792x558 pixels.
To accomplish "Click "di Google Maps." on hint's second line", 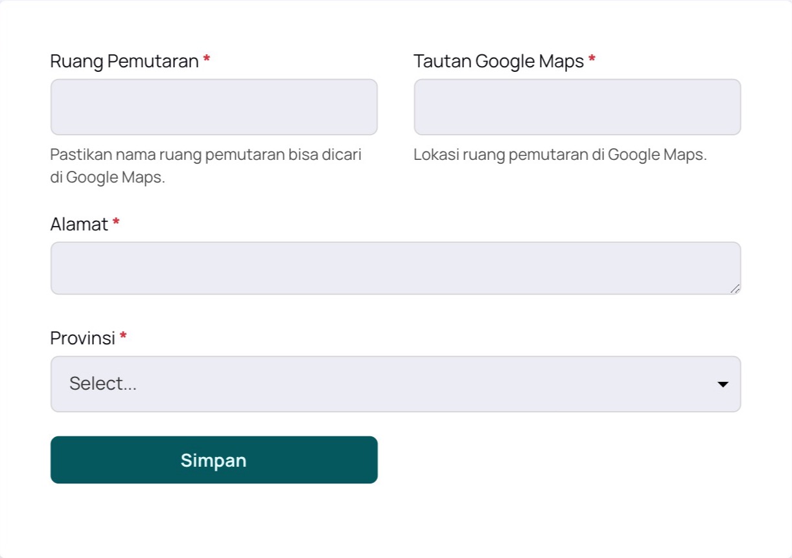I will pos(108,177).
